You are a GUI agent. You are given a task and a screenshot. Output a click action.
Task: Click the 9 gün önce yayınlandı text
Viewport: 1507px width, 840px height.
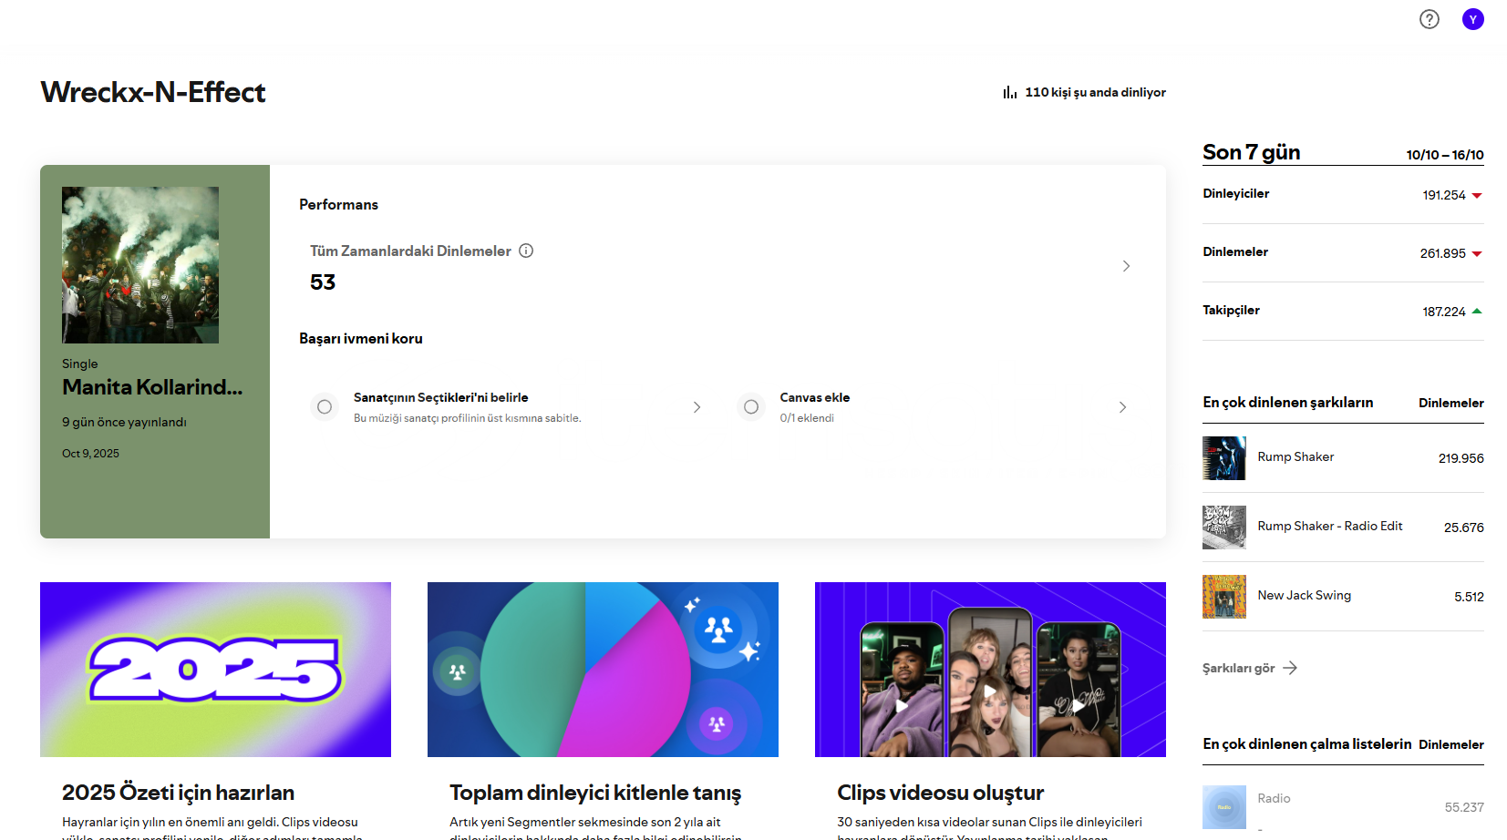pos(124,422)
